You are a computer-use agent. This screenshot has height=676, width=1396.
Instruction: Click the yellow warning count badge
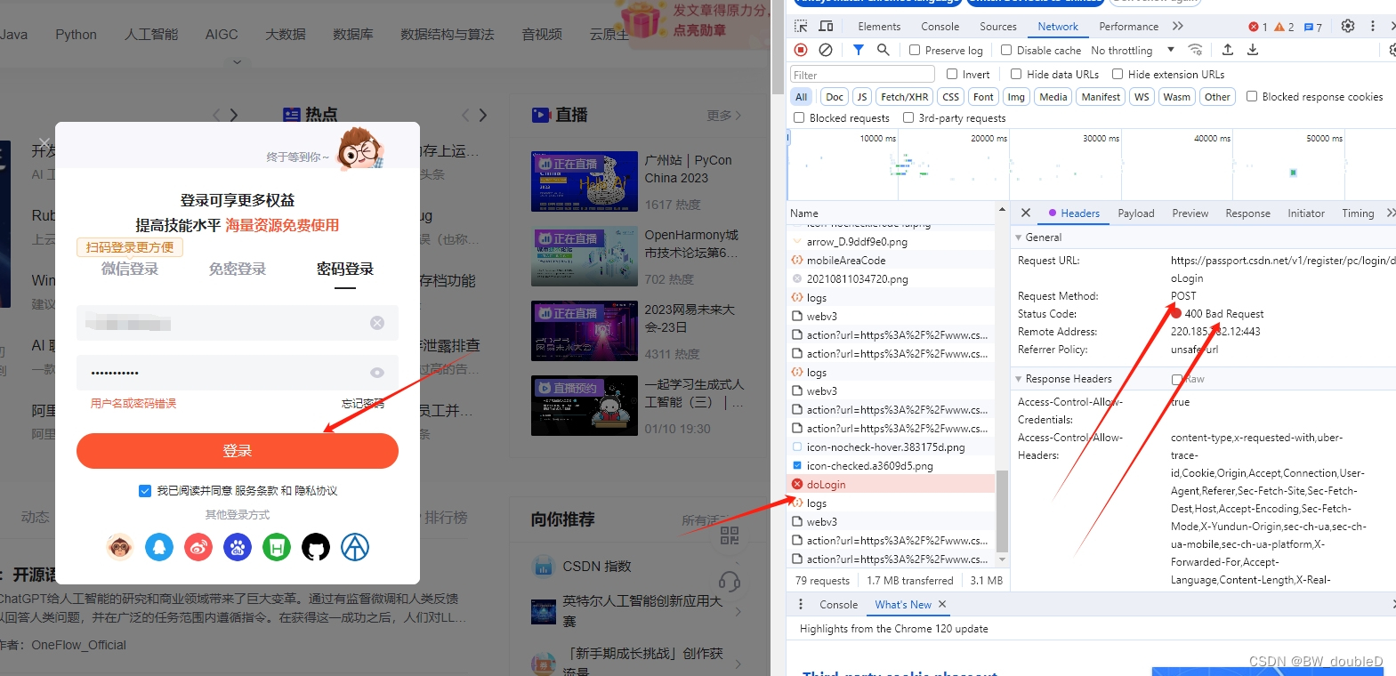[x=1285, y=27]
